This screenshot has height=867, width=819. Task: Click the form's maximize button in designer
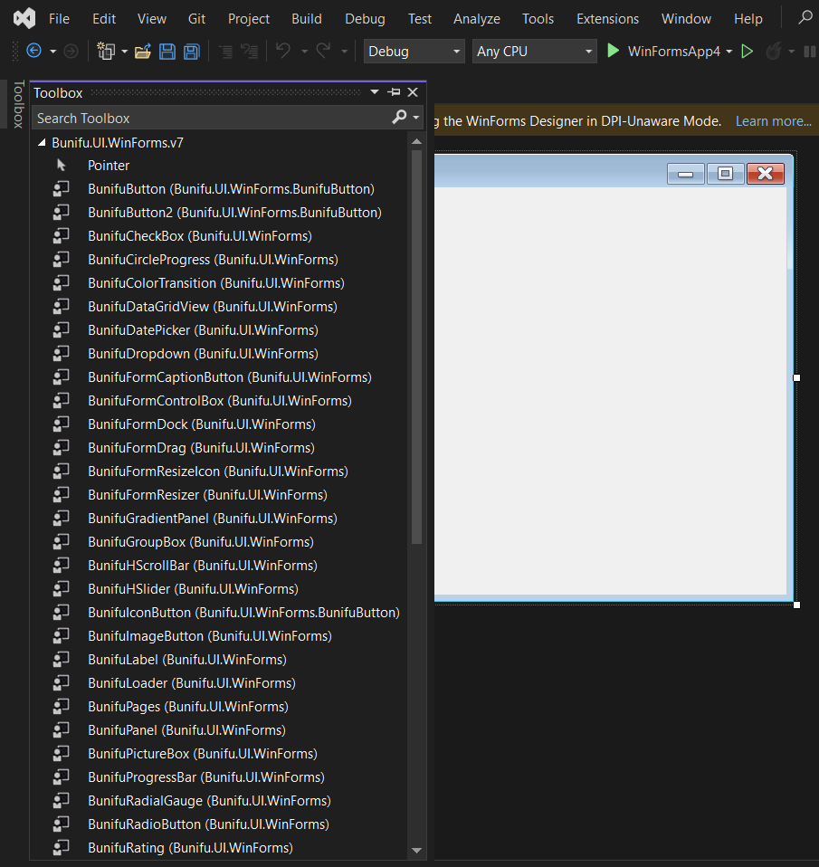[x=725, y=174]
